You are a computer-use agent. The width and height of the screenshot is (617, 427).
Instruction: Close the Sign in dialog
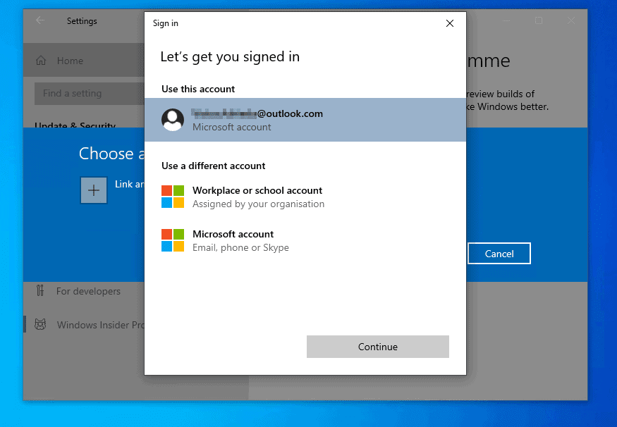tap(450, 23)
